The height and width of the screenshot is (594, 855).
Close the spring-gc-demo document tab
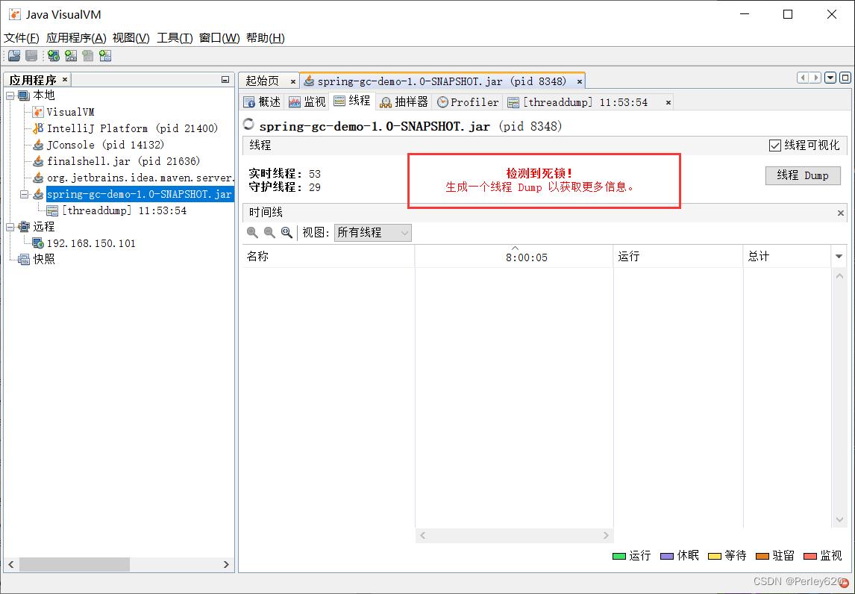tap(579, 81)
